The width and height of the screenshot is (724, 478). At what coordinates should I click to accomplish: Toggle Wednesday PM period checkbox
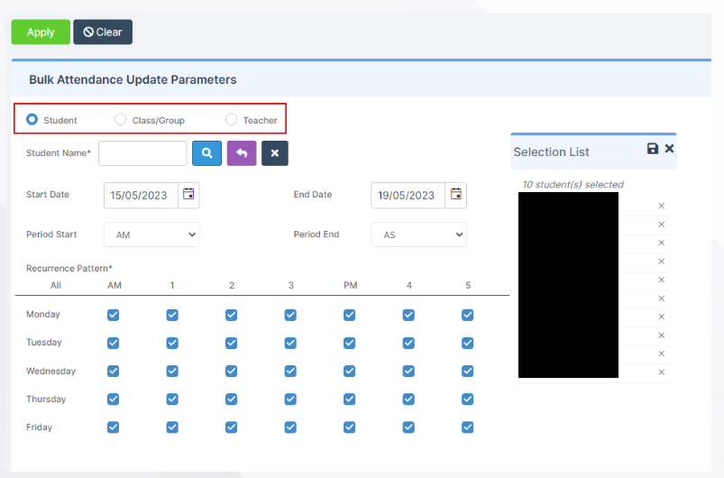[x=350, y=371]
